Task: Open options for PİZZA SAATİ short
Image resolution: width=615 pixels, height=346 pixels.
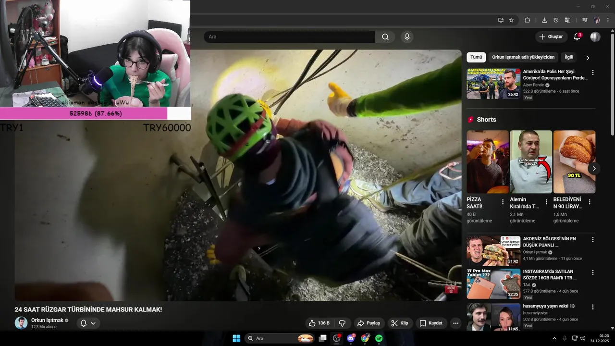Action: click(503, 202)
